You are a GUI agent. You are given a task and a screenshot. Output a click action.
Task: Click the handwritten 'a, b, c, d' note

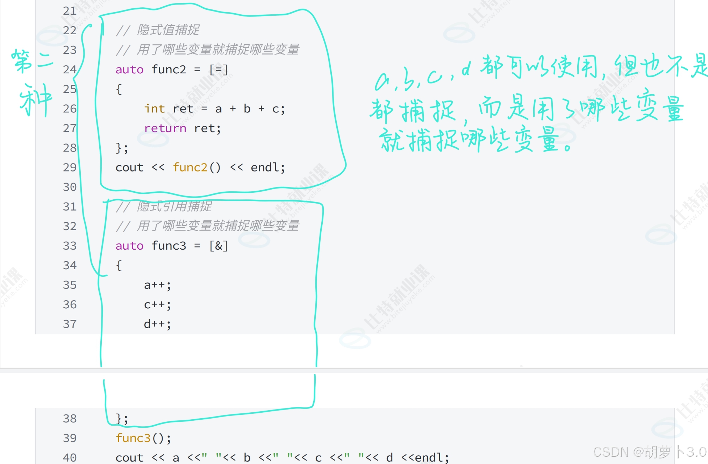421,77
